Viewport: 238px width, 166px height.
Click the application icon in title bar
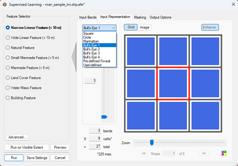(x=5, y=4)
